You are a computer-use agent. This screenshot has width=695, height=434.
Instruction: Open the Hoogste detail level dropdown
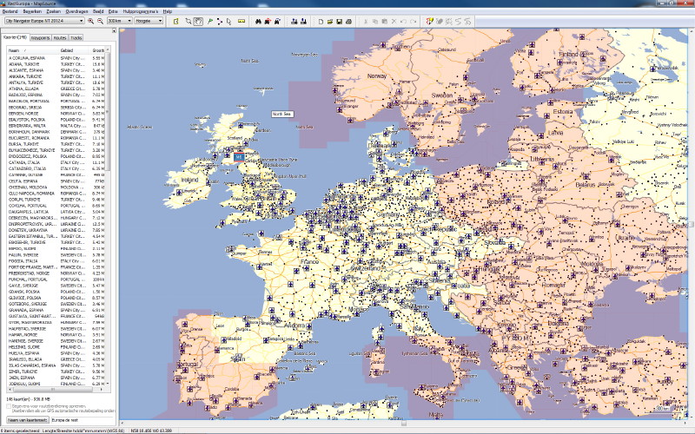[x=149, y=21]
